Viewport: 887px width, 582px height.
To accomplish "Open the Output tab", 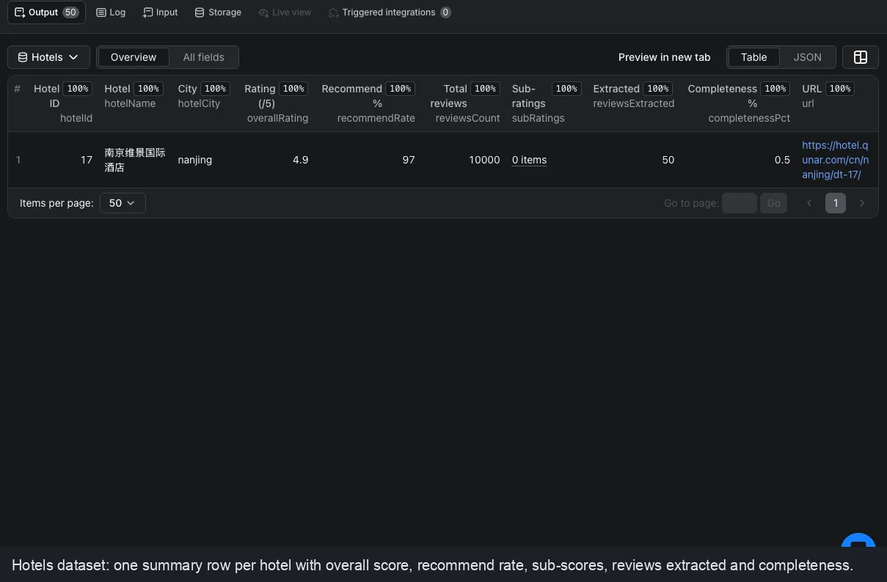I will (46, 12).
